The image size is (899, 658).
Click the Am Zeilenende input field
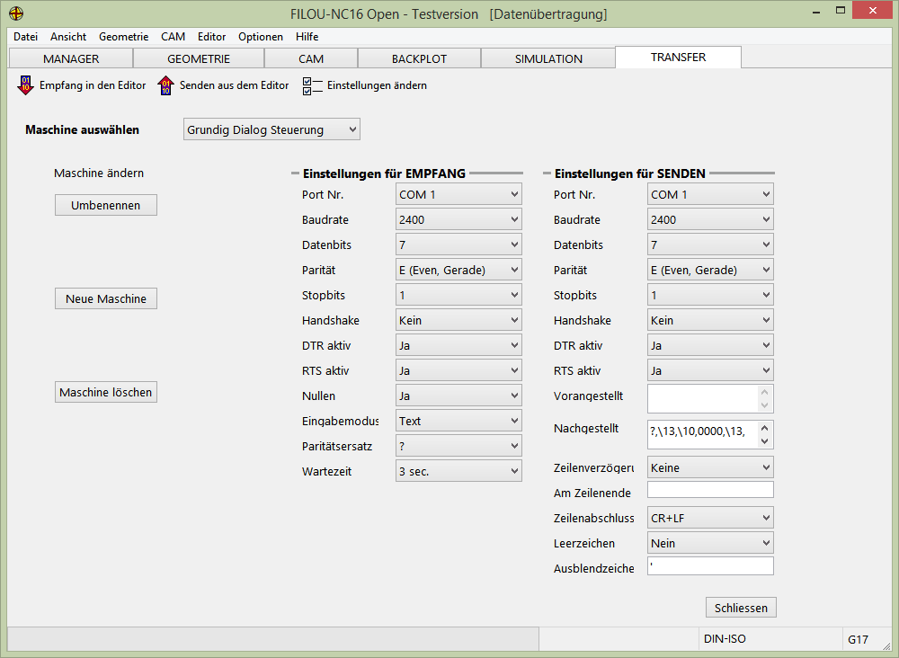coord(710,490)
